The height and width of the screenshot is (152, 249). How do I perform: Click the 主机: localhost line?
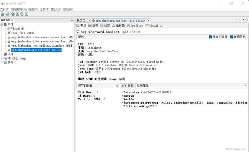point(89,48)
